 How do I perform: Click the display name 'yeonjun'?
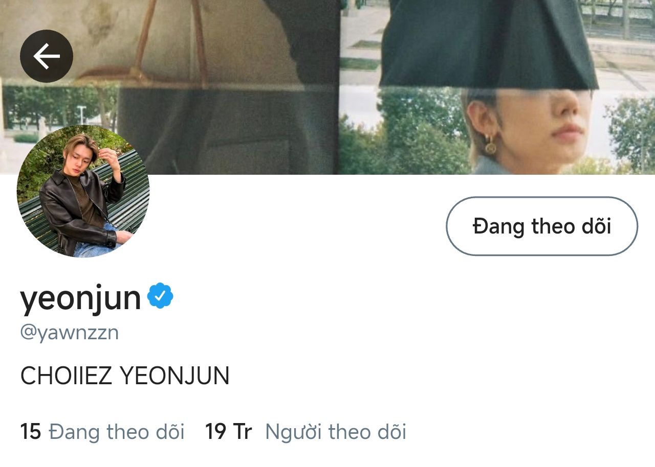pos(80,298)
